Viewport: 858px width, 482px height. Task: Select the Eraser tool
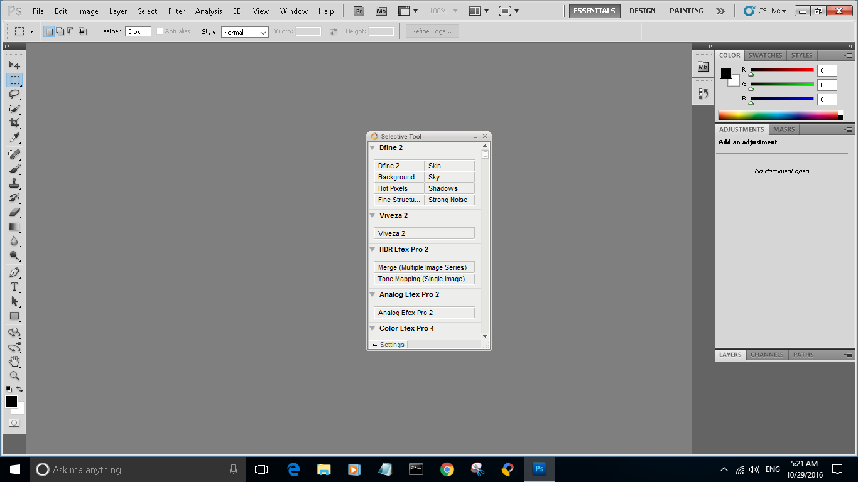[x=14, y=212]
